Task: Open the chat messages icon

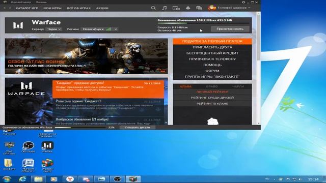Action: tap(199, 8)
